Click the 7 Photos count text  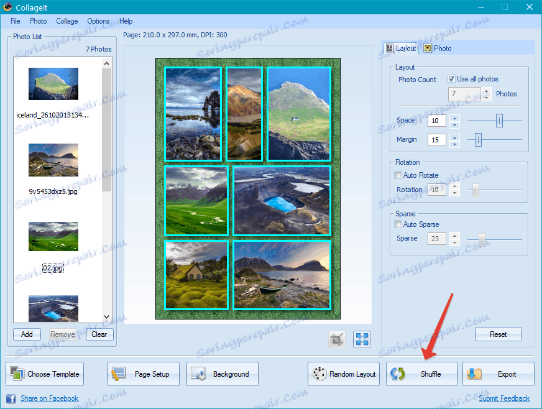(x=99, y=49)
